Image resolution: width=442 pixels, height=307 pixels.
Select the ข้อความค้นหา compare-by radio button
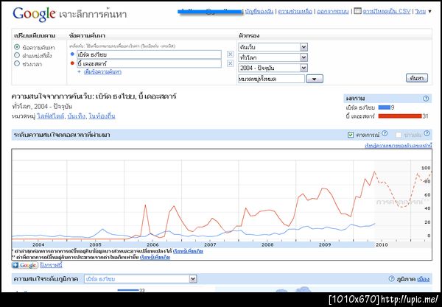click(17, 47)
